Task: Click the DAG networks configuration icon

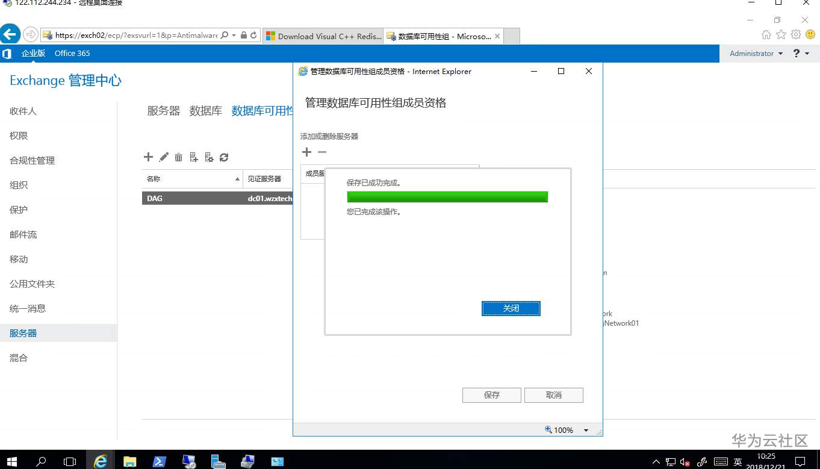Action: [209, 157]
